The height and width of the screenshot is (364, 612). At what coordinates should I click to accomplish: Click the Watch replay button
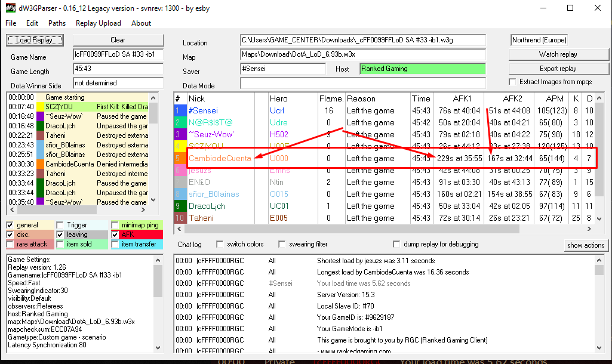coord(558,54)
